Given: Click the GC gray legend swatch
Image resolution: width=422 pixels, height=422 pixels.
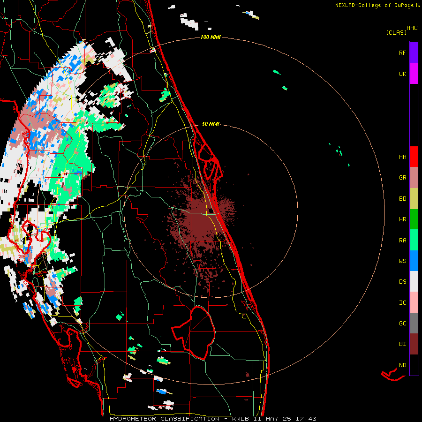Looking at the screenshot, I should (x=414, y=323).
